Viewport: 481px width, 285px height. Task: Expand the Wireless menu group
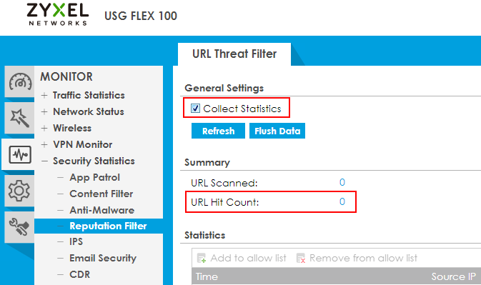(44, 128)
